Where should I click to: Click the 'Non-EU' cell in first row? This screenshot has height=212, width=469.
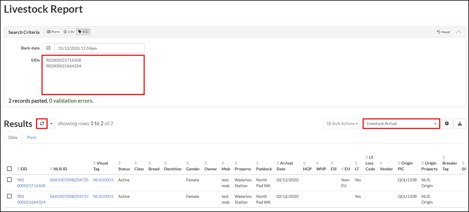coord(345,183)
